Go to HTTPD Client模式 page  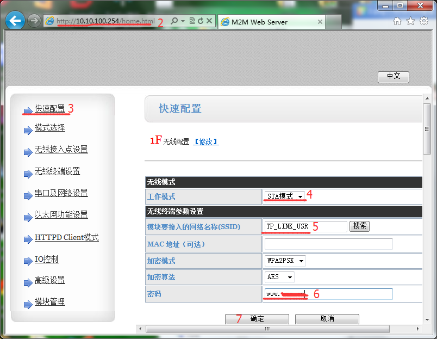[66, 238]
